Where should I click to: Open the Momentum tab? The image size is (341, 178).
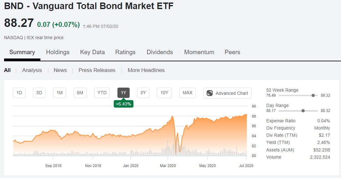[x=199, y=52]
